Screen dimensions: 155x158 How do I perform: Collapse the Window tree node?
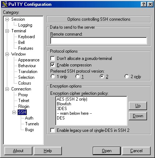[7, 54]
